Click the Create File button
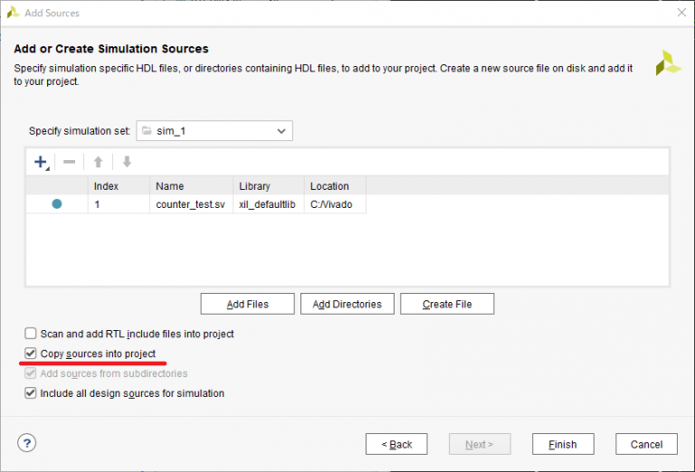The width and height of the screenshot is (695, 472). (447, 304)
